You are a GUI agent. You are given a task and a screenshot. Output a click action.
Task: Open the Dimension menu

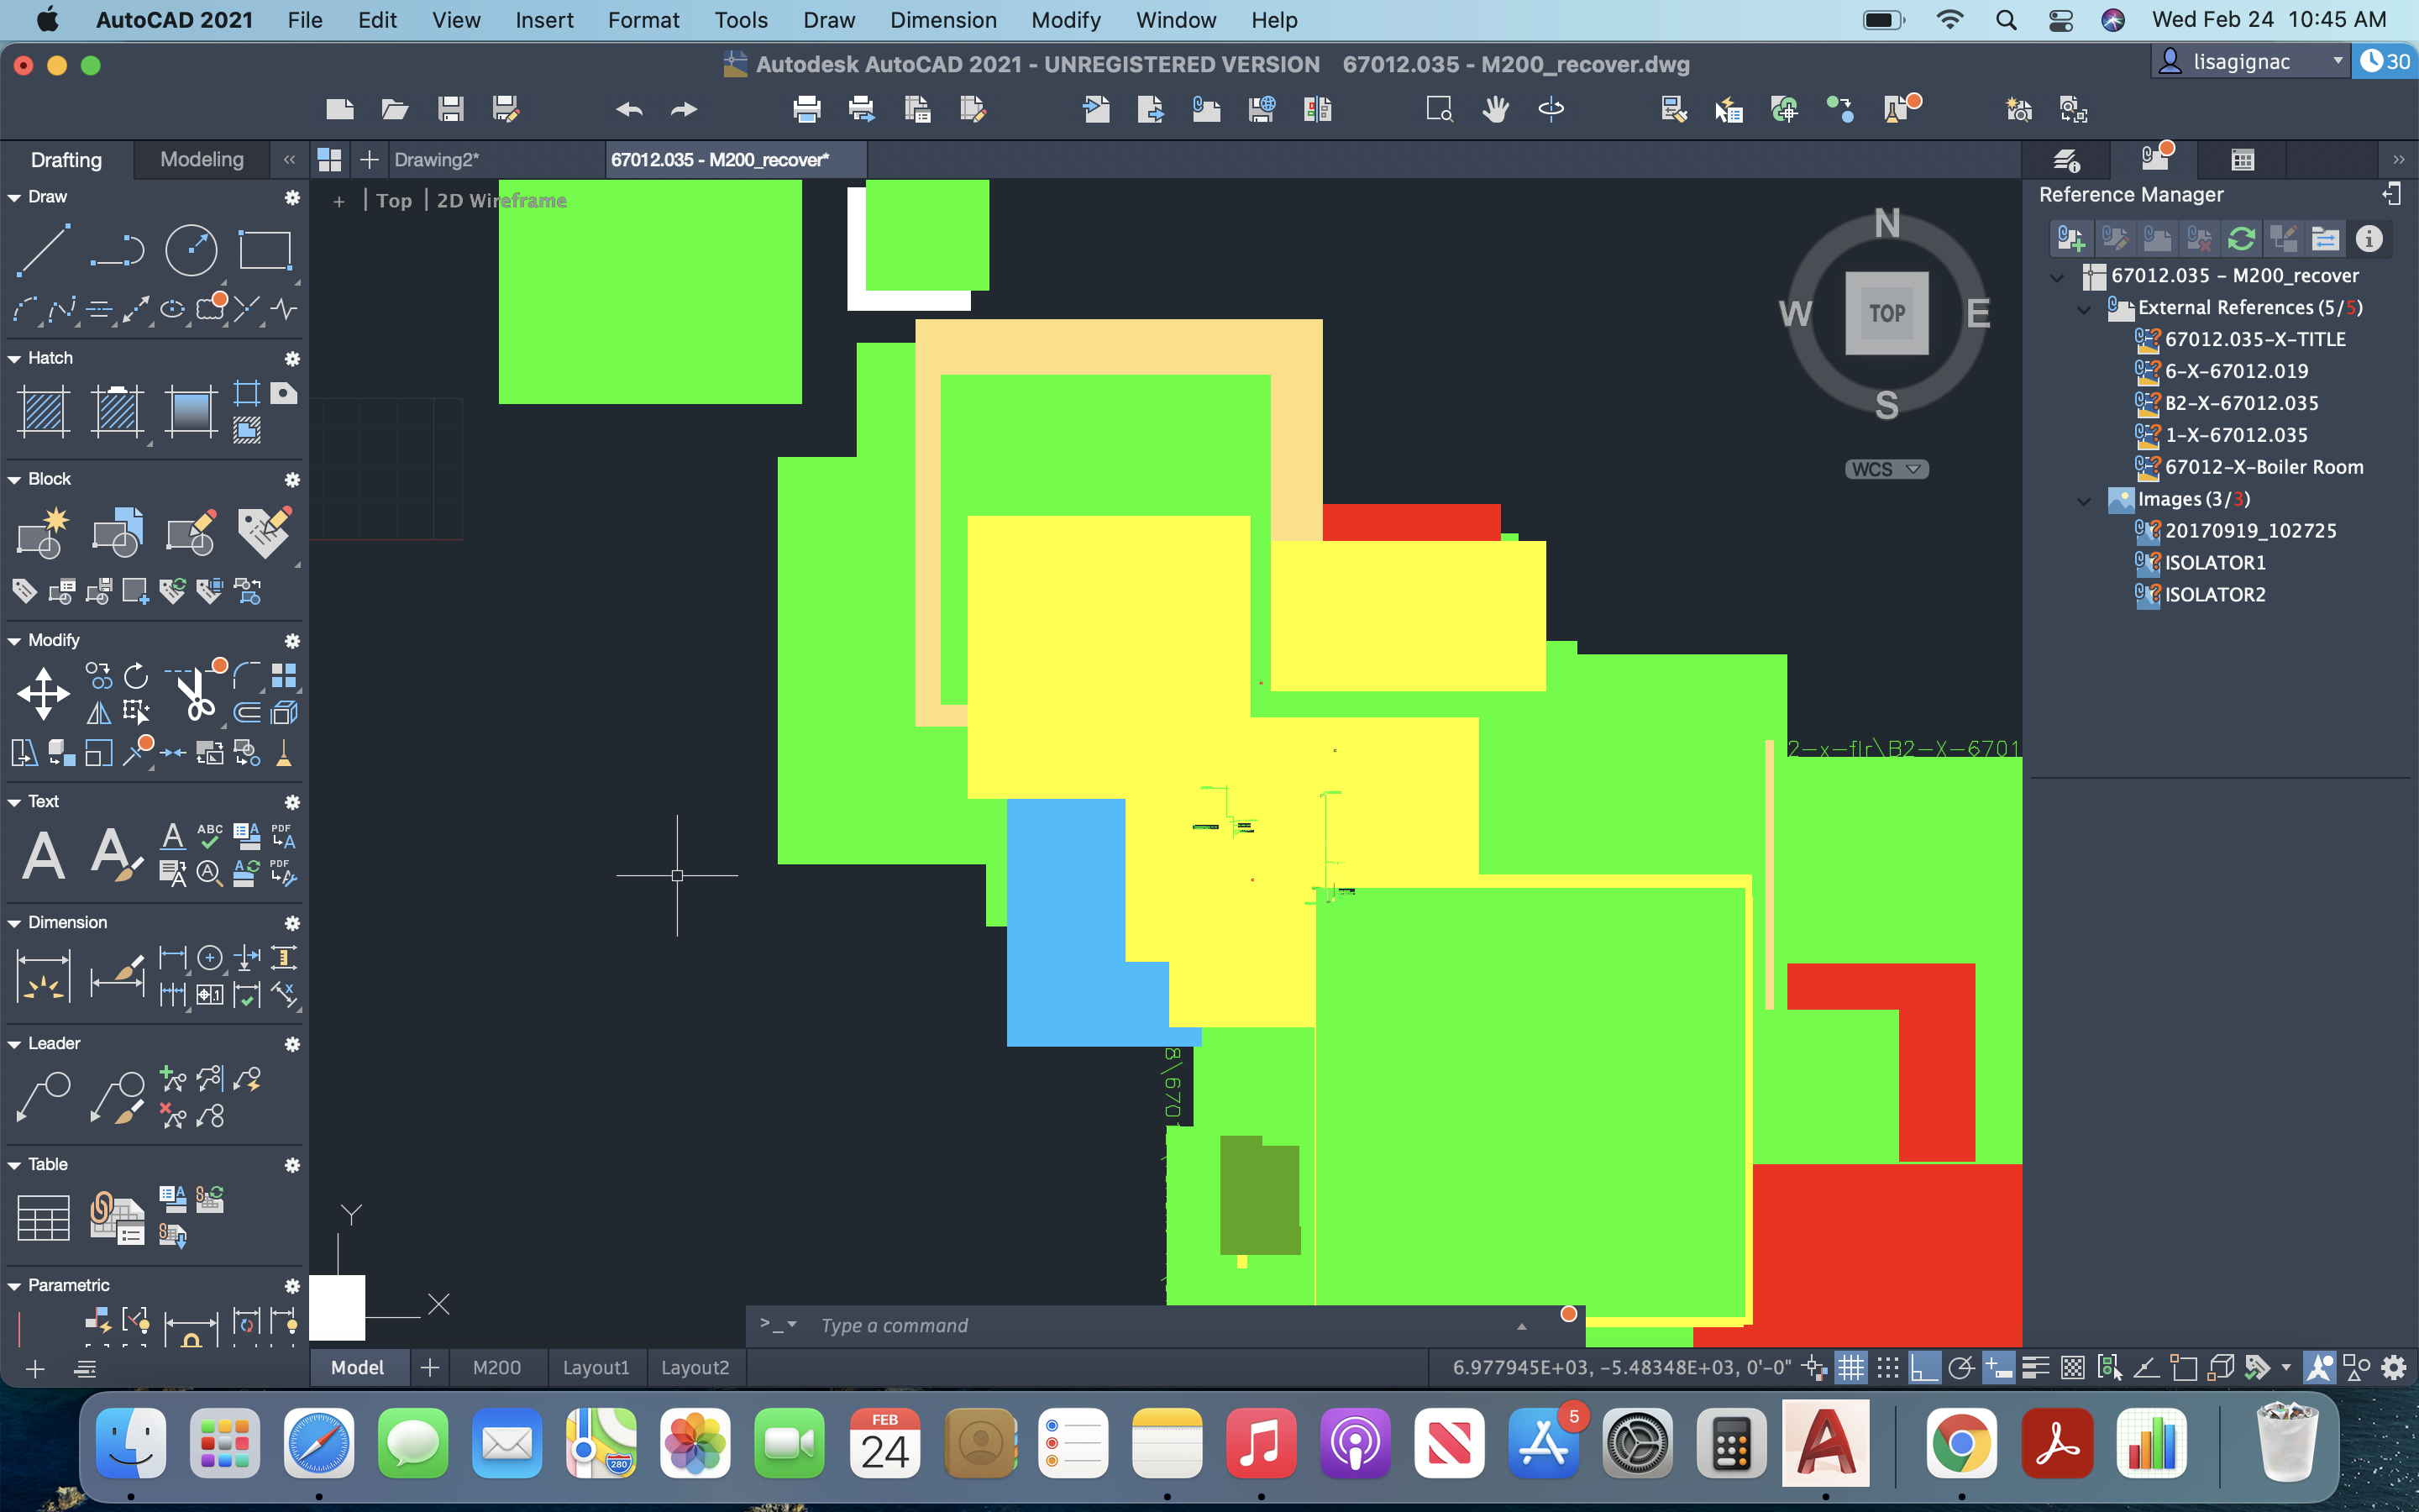click(x=942, y=20)
